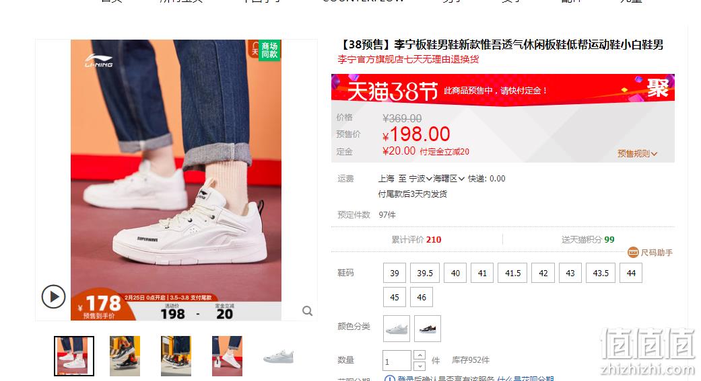Click the magnifier zoom icon on image
Image resolution: width=701 pixels, height=381 pixels.
coord(307,311)
